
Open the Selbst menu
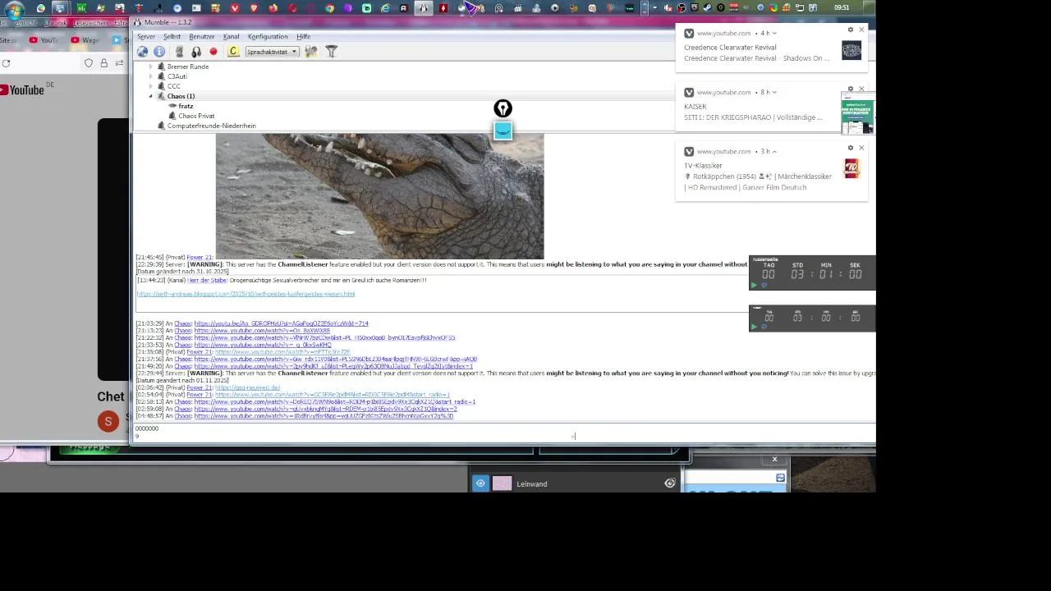pyautogui.click(x=172, y=37)
